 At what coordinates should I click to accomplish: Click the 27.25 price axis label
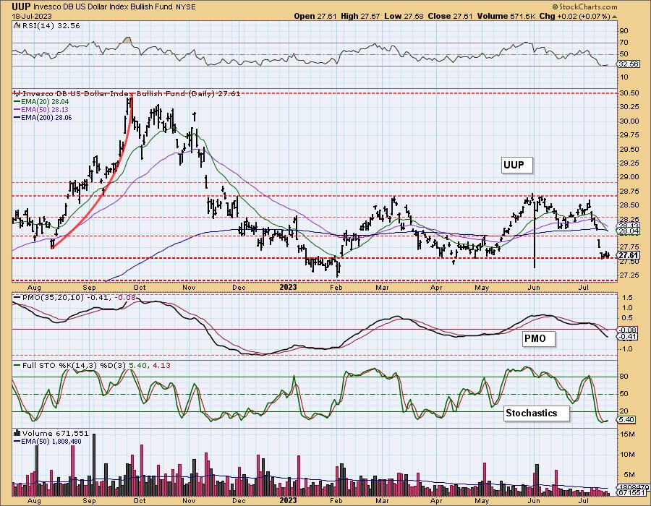(x=629, y=275)
